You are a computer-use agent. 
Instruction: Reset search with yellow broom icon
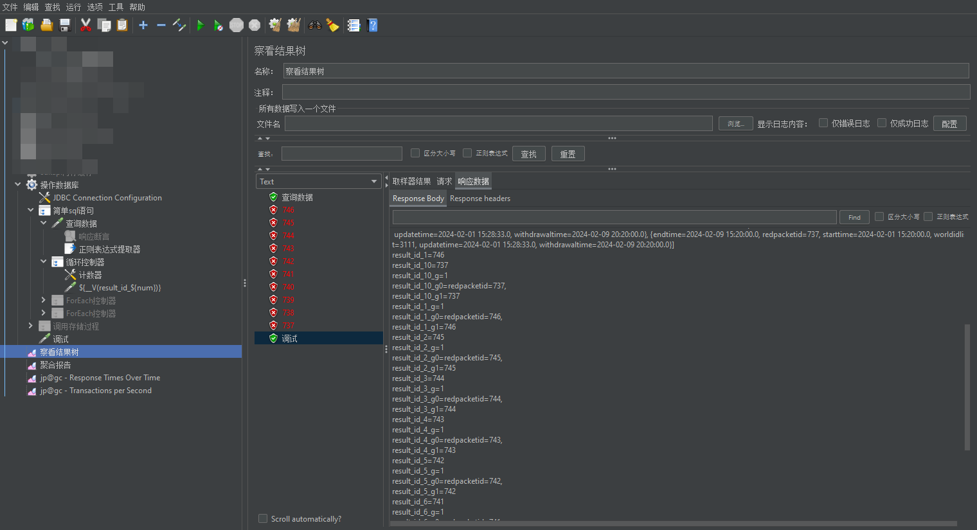click(332, 25)
